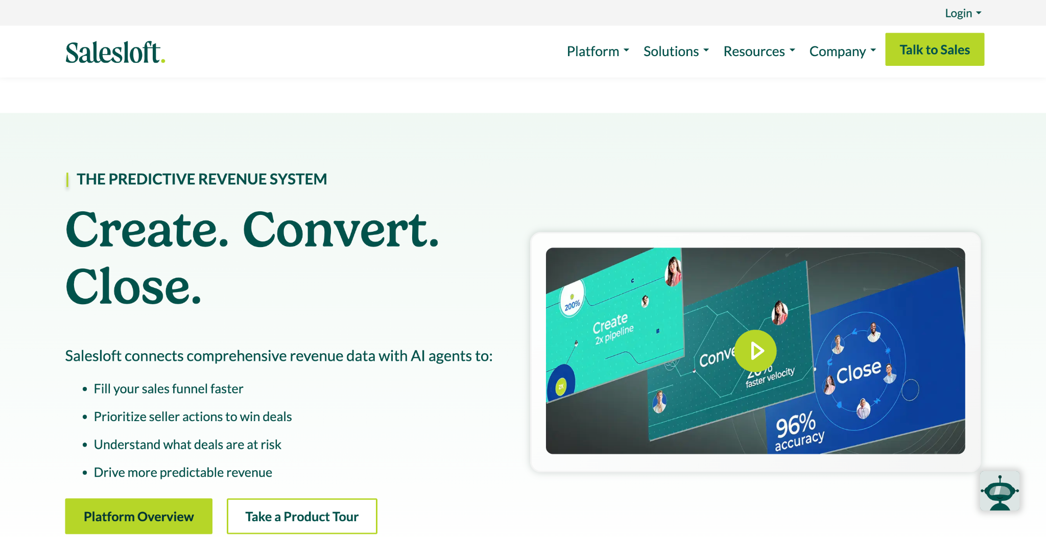Click "Drive more predictable revenue" bullet
The height and width of the screenshot is (537, 1046).
click(183, 473)
